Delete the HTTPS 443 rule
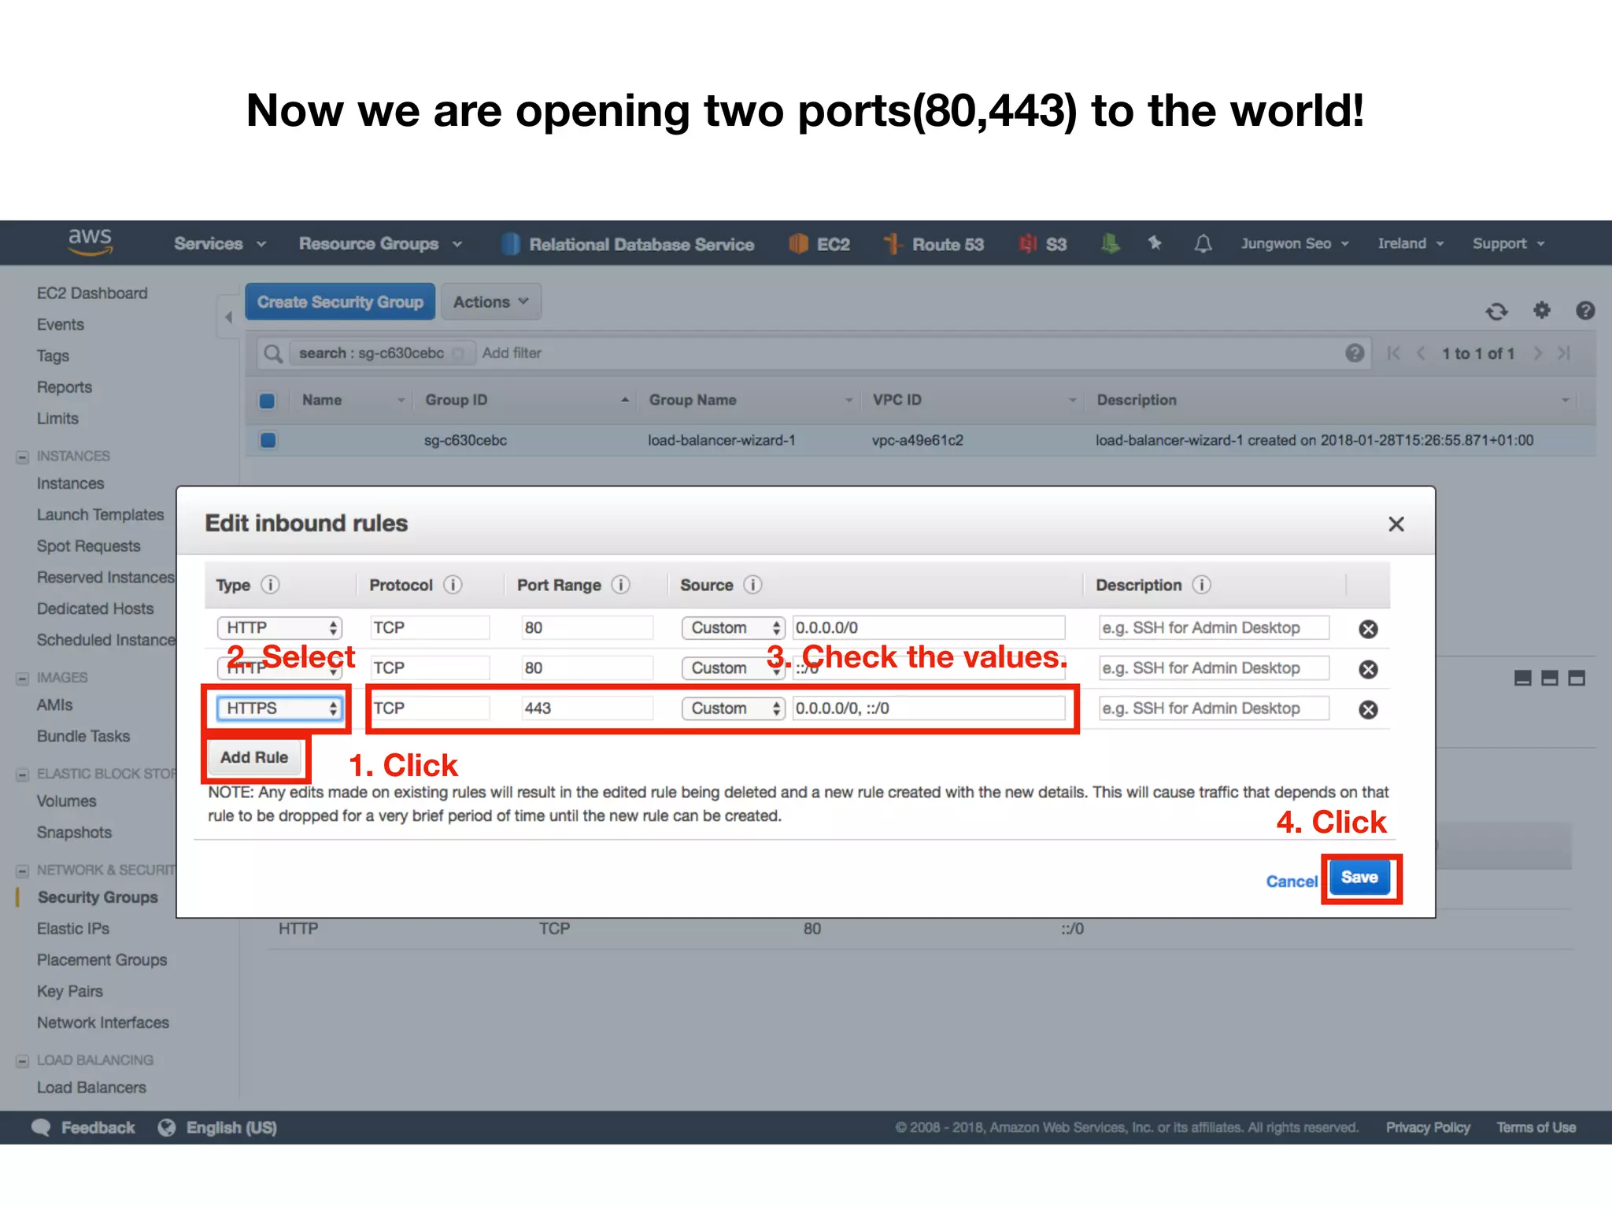1612x1209 pixels. click(1369, 709)
